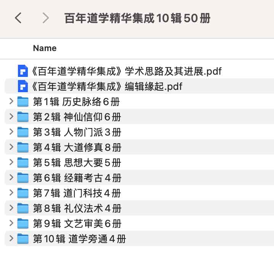Image resolution: width=274 pixels, height=259 pixels.
Task: Click the window title 百年道学精华集成10辑50册
Action: 137,18
